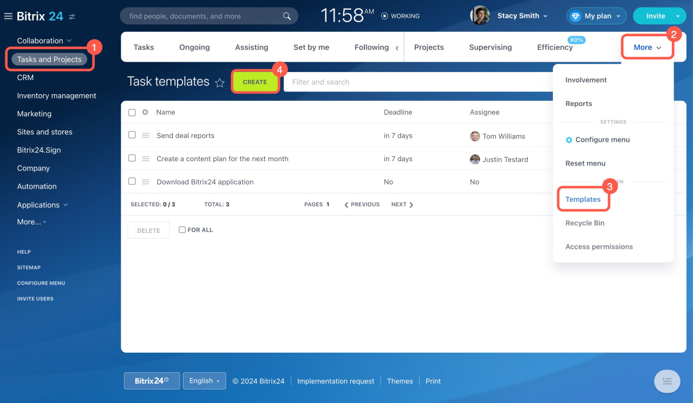Switch to the Projects tab
The image size is (693, 403).
click(429, 48)
